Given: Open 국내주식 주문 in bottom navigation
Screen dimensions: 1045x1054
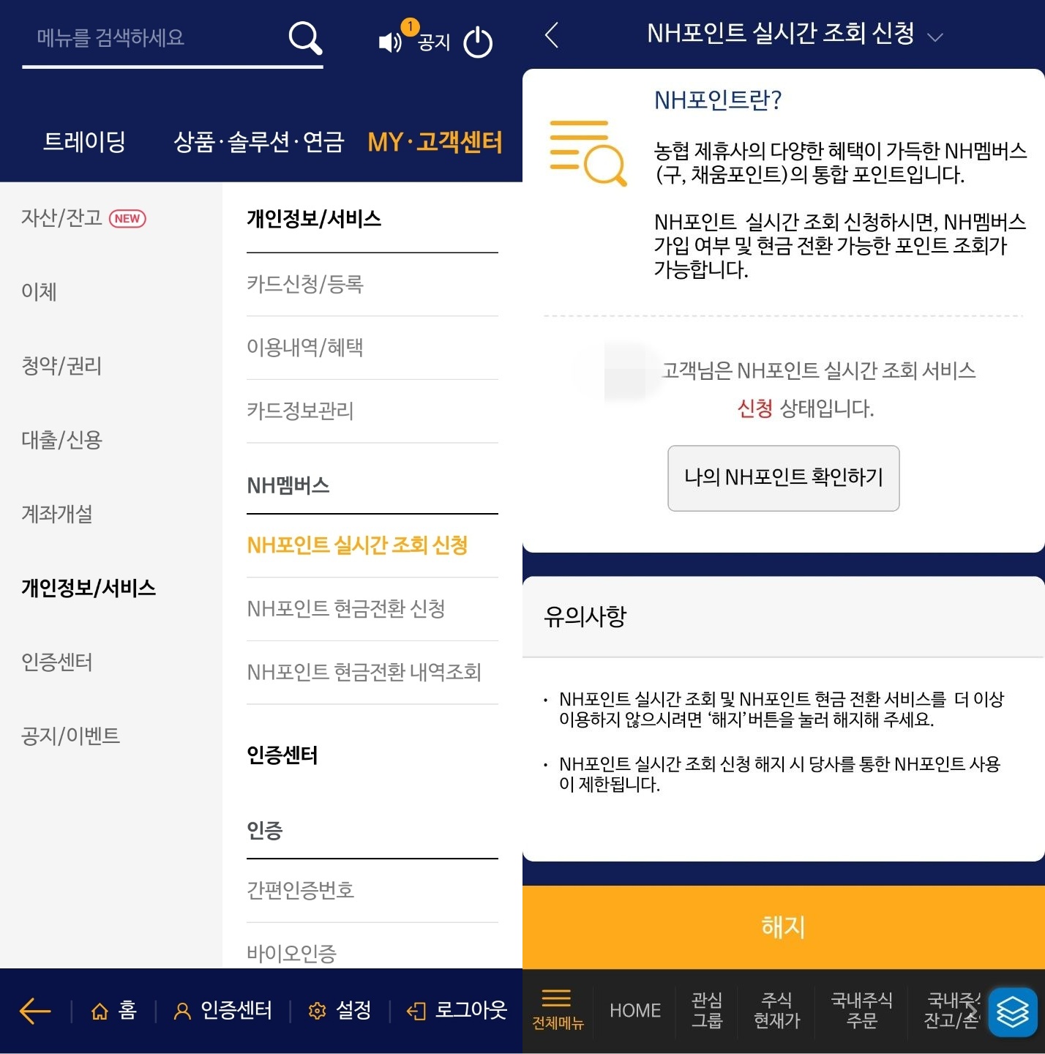Looking at the screenshot, I should tap(861, 1010).
